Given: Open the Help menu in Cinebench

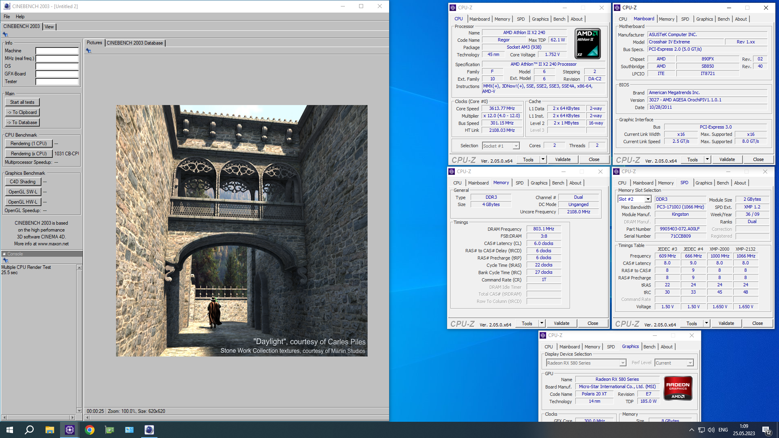Looking at the screenshot, I should [x=20, y=17].
